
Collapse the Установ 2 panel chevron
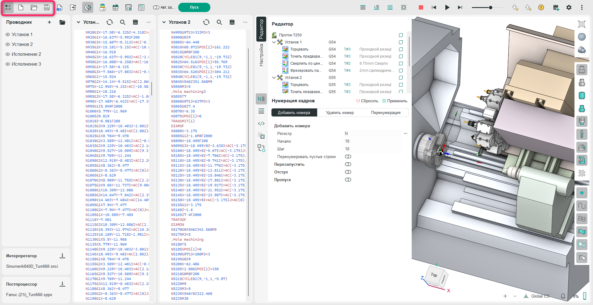(164, 22)
